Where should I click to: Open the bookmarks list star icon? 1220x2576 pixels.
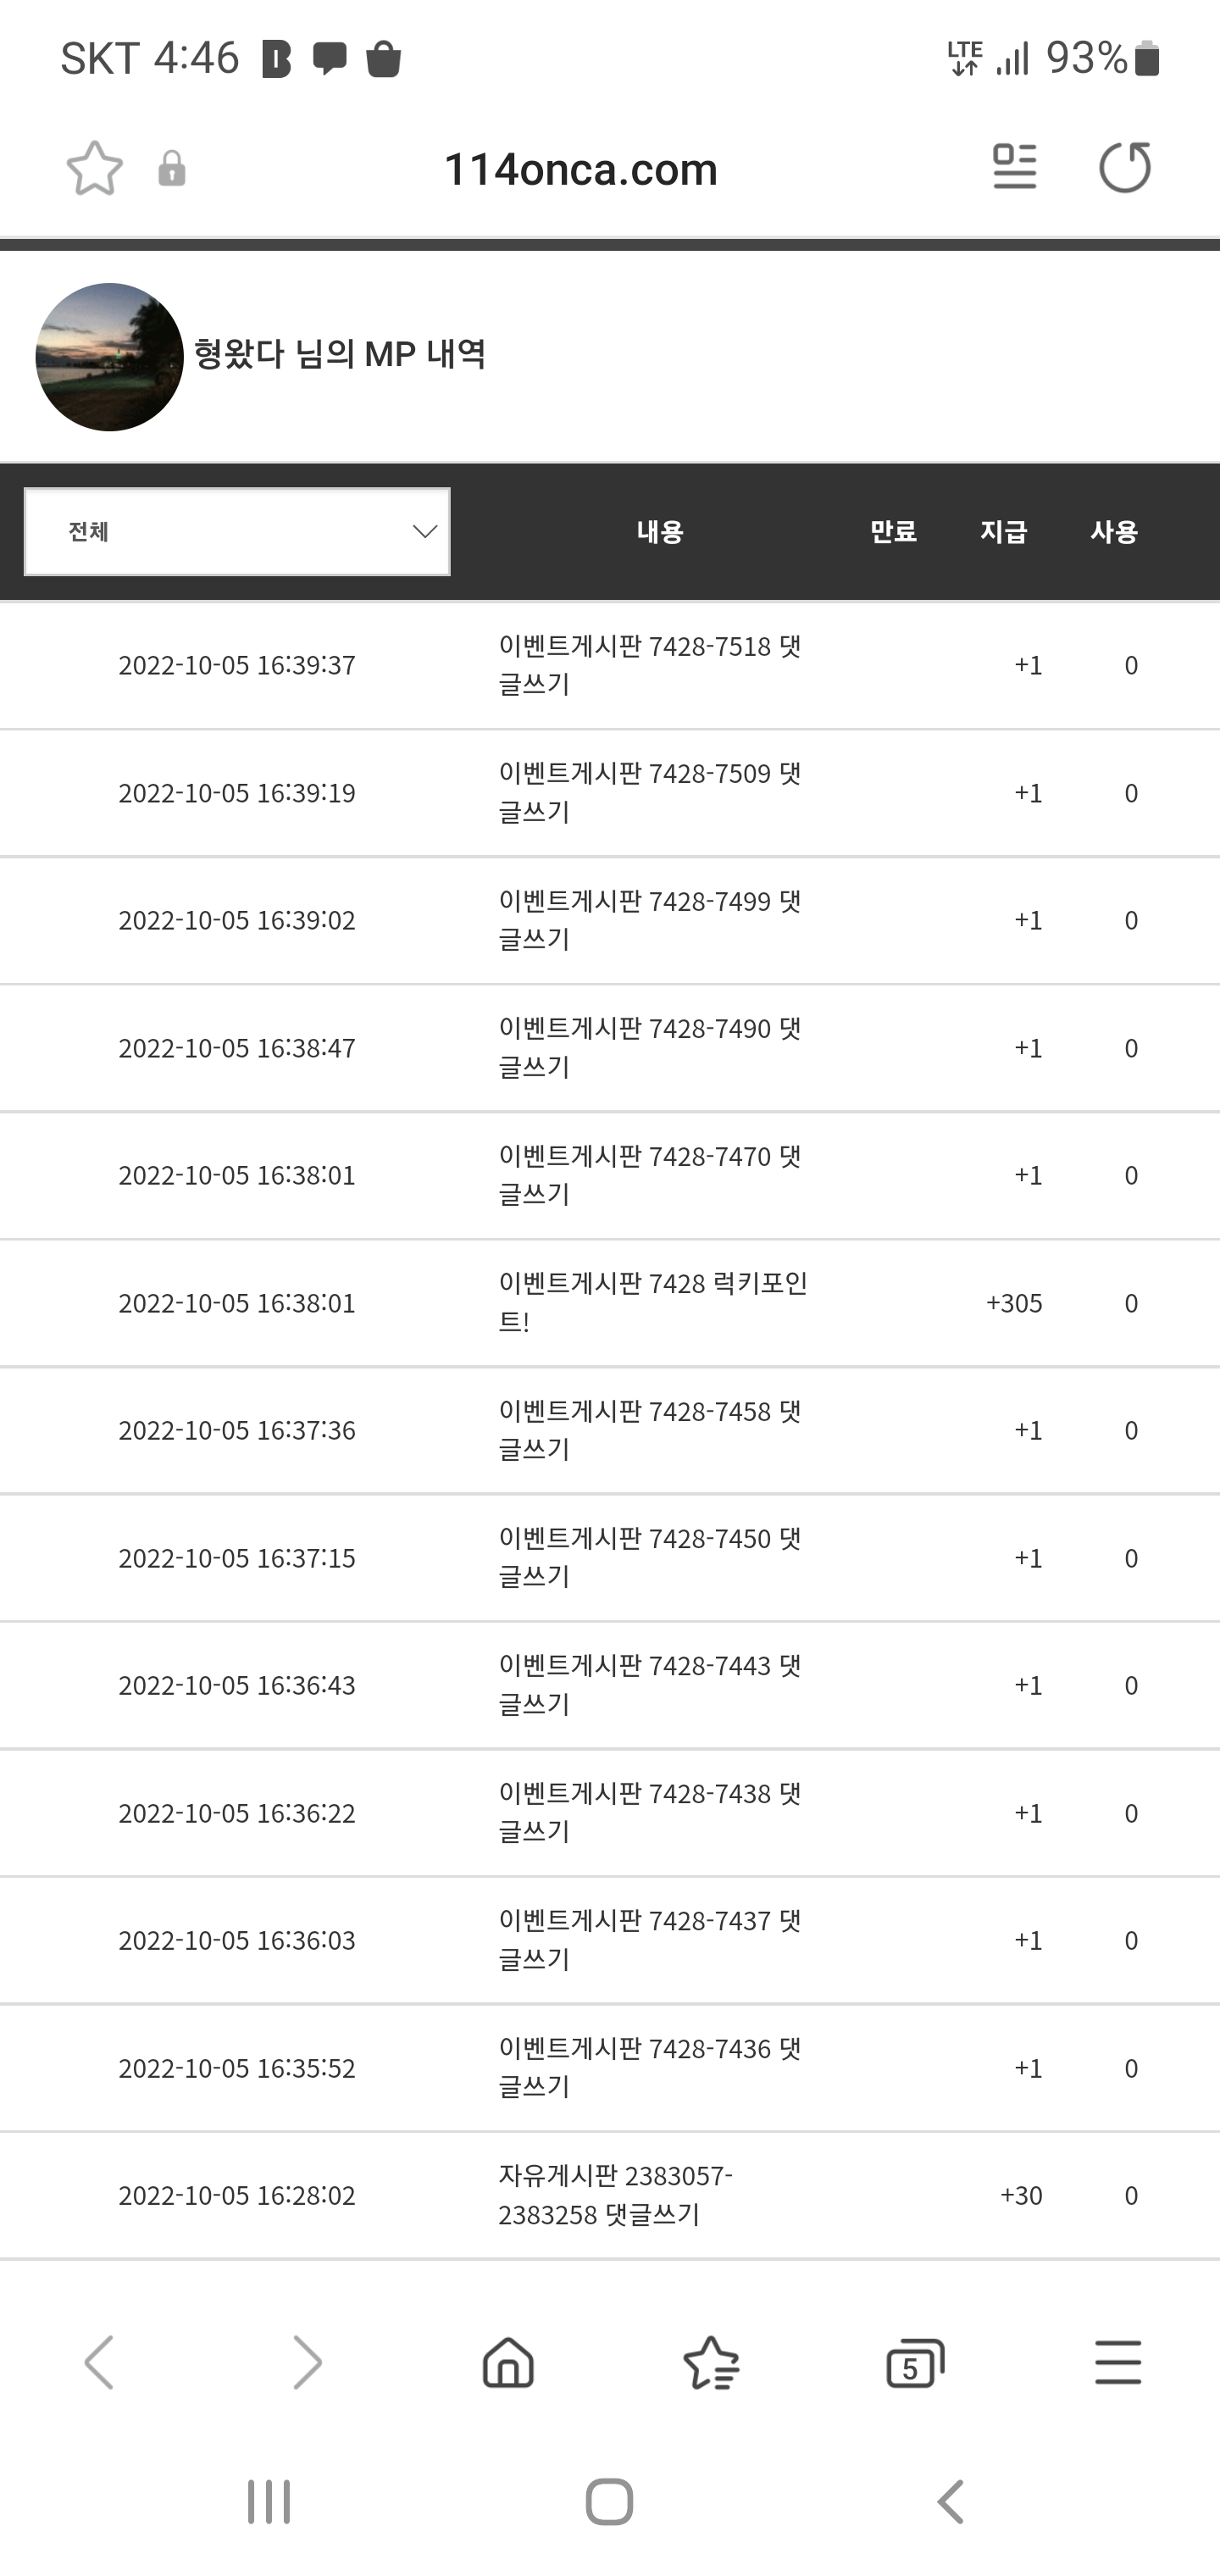coord(711,2362)
